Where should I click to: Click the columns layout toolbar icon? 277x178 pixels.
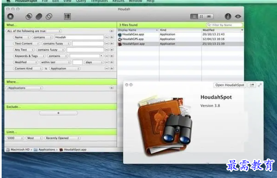pos(68,16)
